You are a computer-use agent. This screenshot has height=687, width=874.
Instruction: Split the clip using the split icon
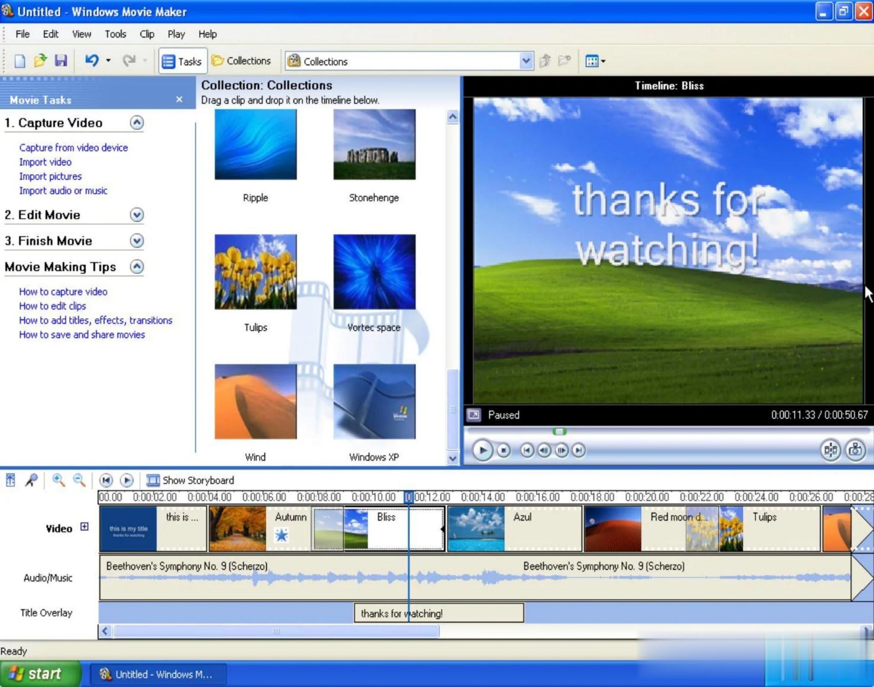click(x=831, y=450)
